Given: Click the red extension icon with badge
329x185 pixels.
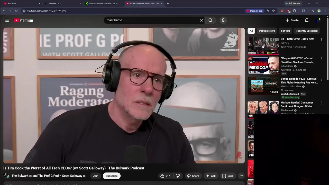Looking at the screenshot, I should [x=288, y=11].
